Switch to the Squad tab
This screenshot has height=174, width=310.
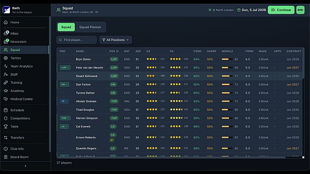[x=66, y=27]
